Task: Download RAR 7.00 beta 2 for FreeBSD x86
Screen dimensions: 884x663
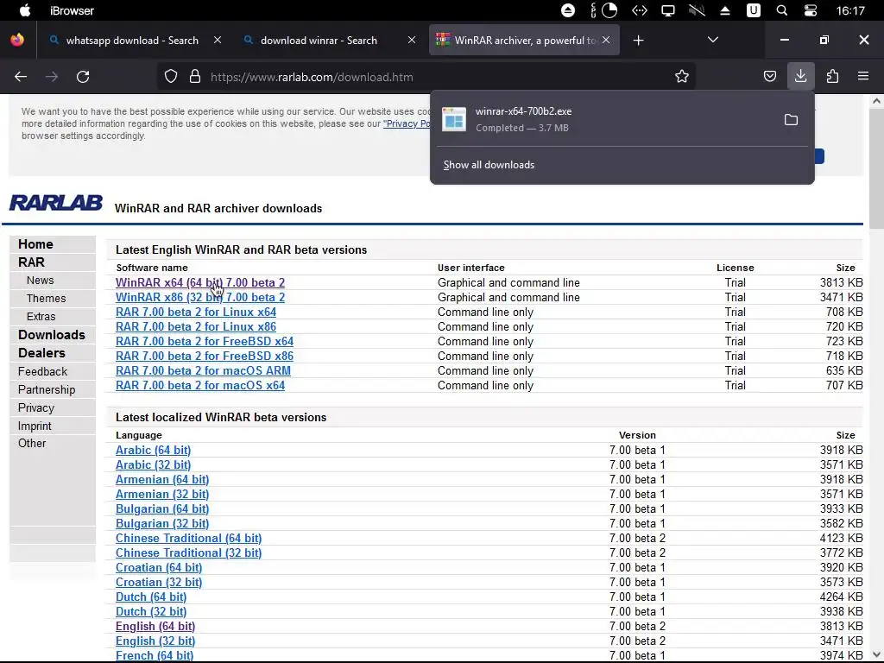Action: point(205,356)
